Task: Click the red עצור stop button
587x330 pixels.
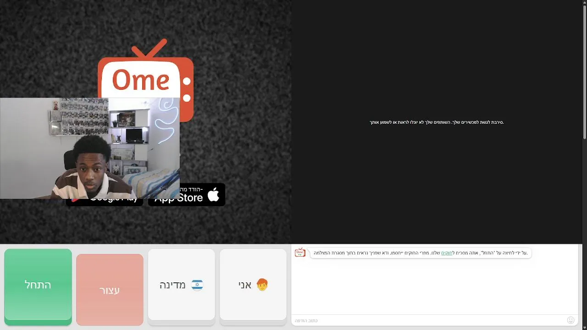Action: [110, 290]
